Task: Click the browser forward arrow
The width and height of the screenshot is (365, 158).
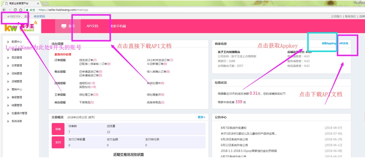Action: (x=9, y=10)
